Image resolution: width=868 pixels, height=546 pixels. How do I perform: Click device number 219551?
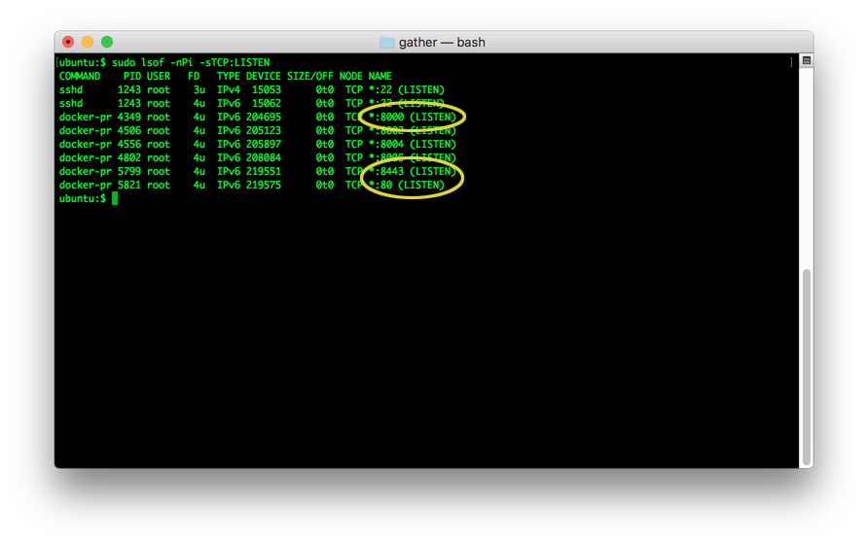pos(264,171)
